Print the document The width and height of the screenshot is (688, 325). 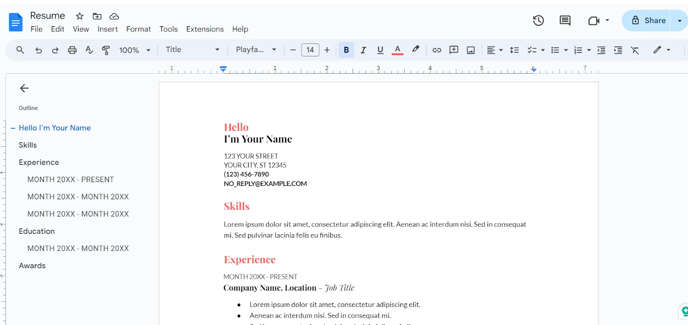(72, 50)
